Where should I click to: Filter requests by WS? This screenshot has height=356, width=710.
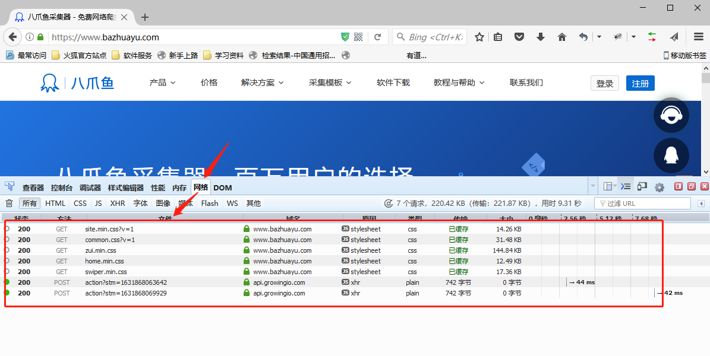tap(232, 204)
